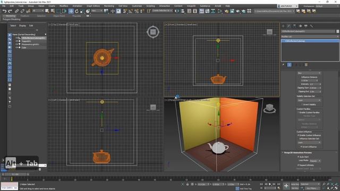Open the Create tab plus icon
Screen dimensions: 340x191
point(283,26)
